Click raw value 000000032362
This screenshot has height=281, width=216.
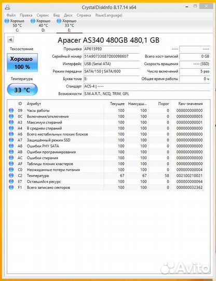190,187
